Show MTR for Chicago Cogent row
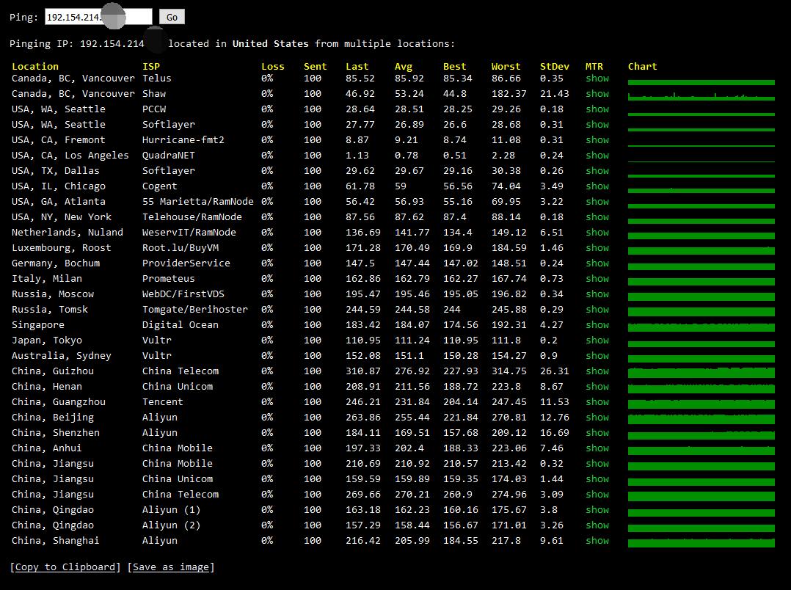791x590 pixels. (x=597, y=186)
